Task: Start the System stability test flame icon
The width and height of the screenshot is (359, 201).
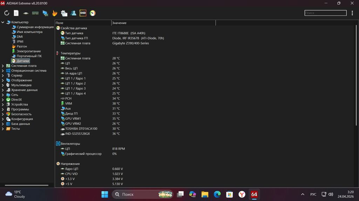Action: click(x=54, y=13)
